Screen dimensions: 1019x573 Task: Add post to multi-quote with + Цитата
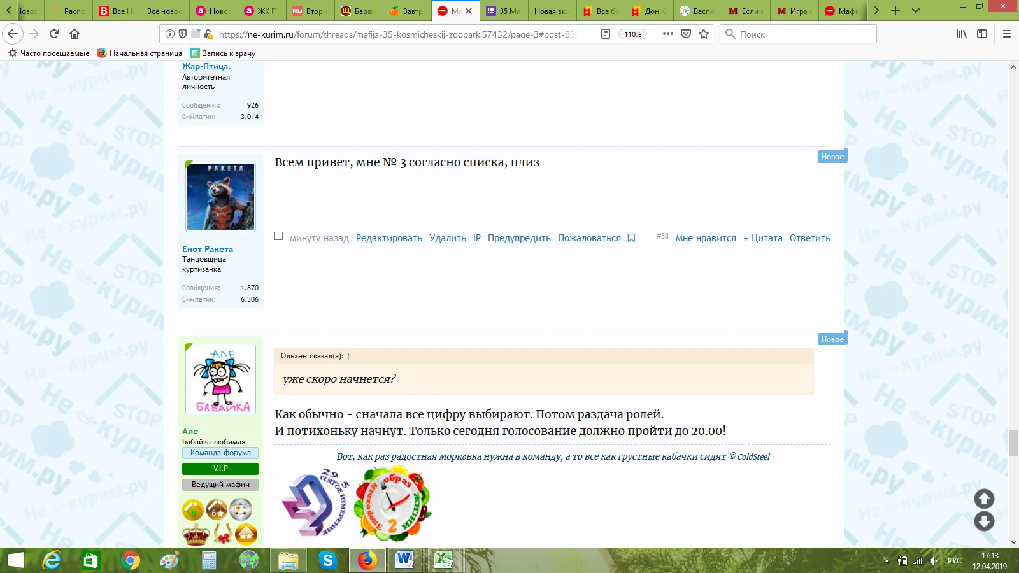tap(763, 238)
